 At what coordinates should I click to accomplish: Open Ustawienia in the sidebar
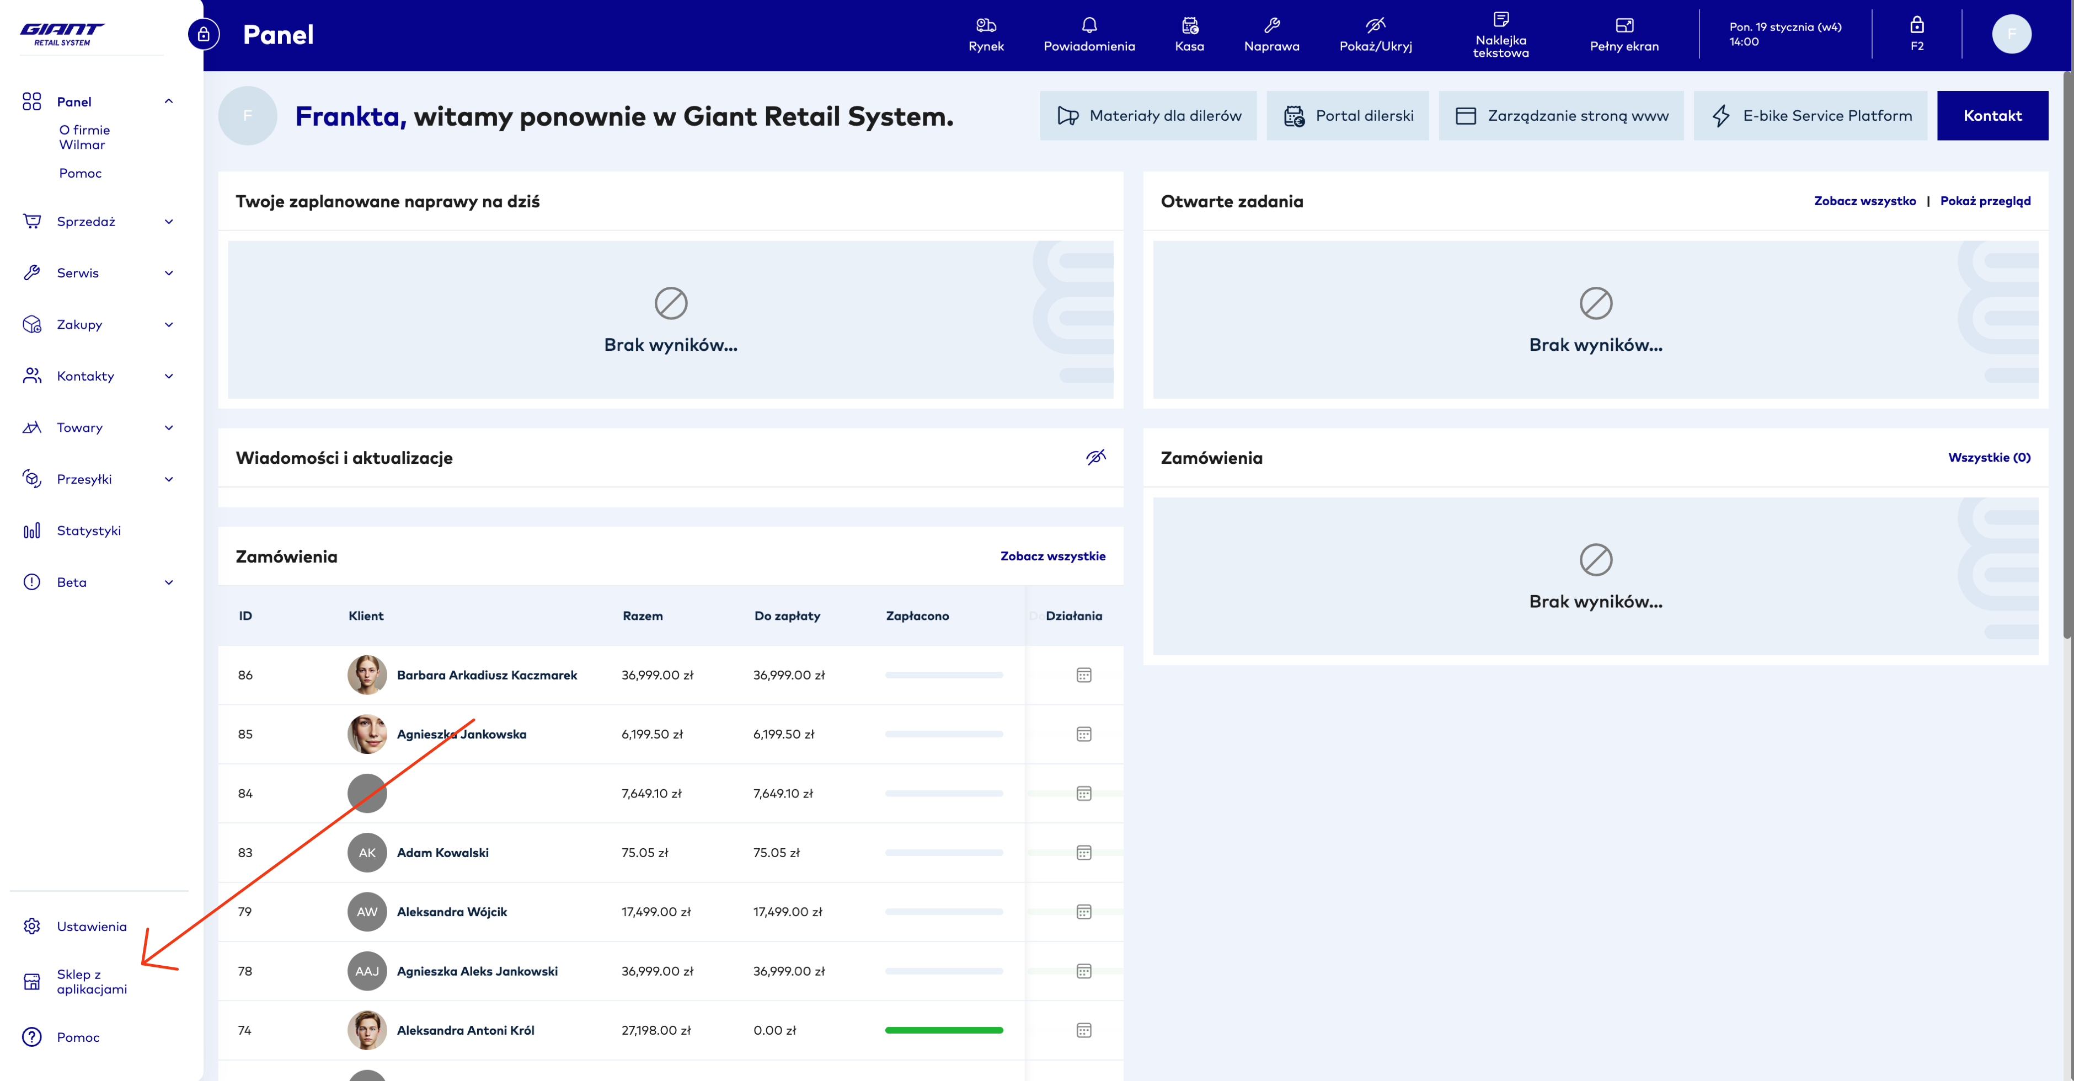[x=91, y=927]
